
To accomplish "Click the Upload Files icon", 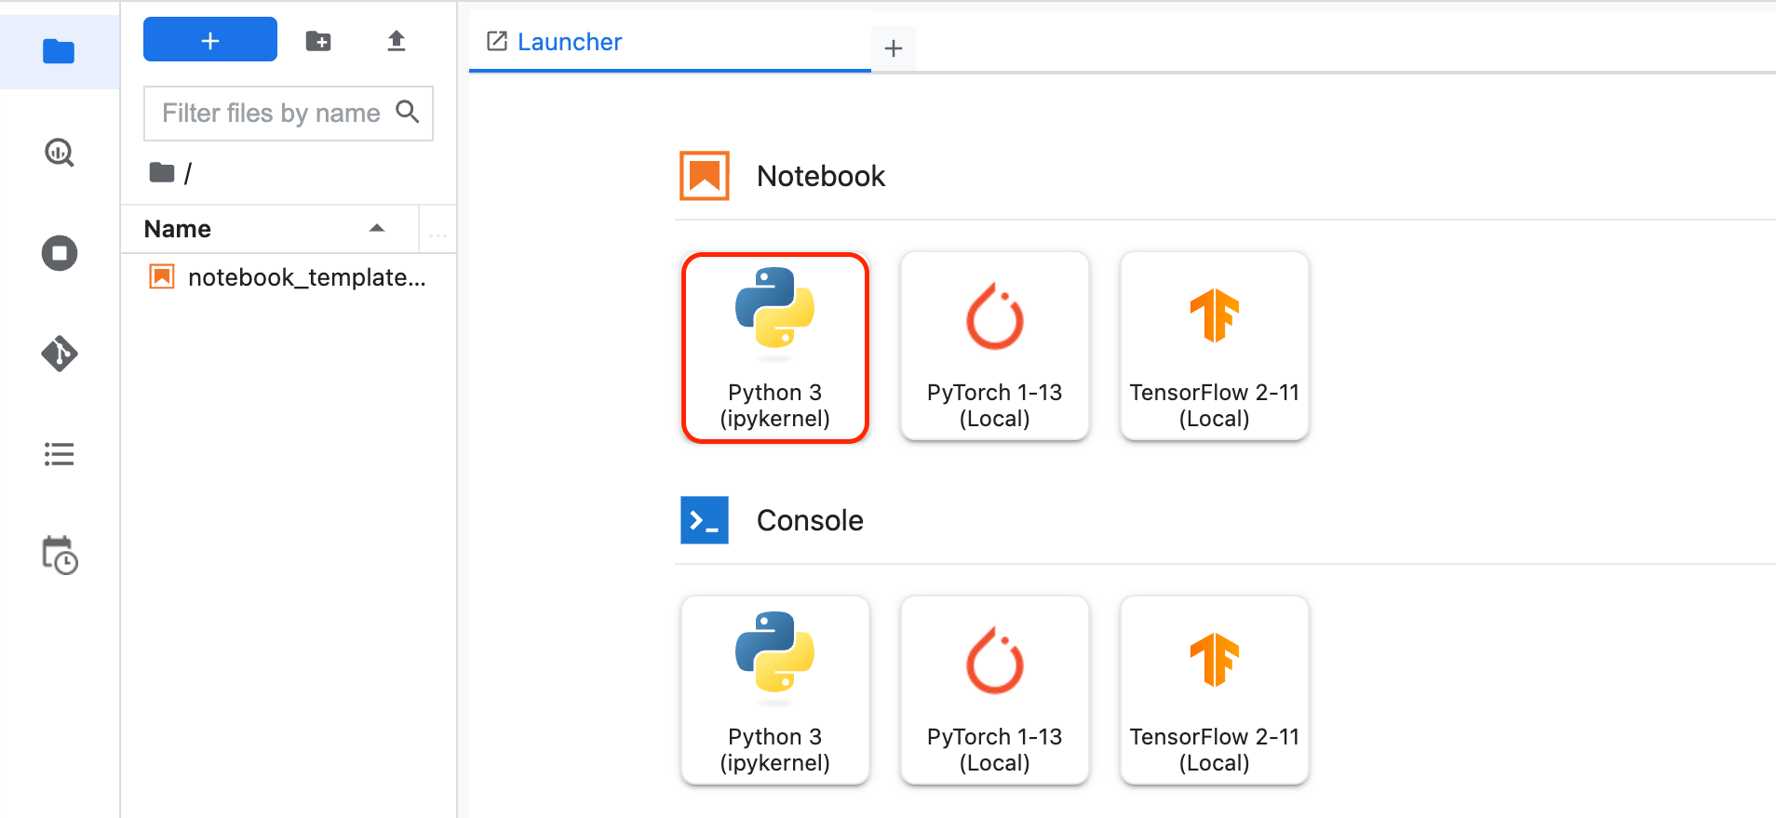I will (x=397, y=41).
